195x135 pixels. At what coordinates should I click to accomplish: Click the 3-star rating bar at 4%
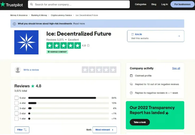click(x=68, y=108)
